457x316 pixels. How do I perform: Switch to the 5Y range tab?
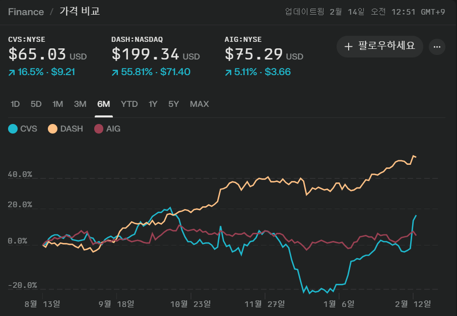tap(173, 104)
